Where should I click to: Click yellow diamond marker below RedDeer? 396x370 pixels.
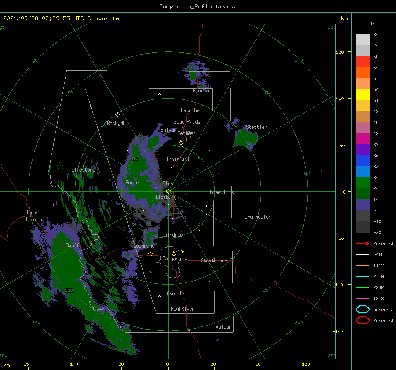(x=181, y=143)
